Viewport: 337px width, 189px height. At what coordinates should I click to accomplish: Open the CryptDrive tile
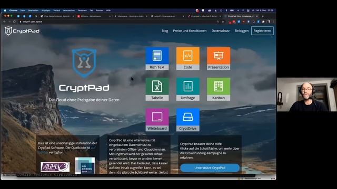pyautogui.click(x=188, y=120)
